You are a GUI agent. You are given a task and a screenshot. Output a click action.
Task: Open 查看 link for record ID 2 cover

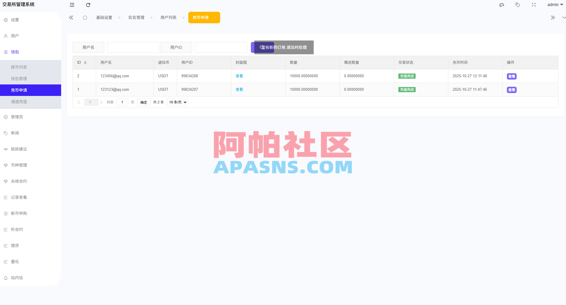pyautogui.click(x=239, y=76)
